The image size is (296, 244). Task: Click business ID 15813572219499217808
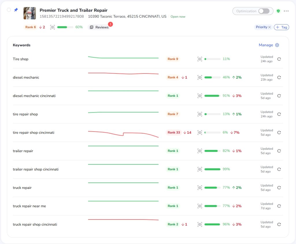pos(62,16)
